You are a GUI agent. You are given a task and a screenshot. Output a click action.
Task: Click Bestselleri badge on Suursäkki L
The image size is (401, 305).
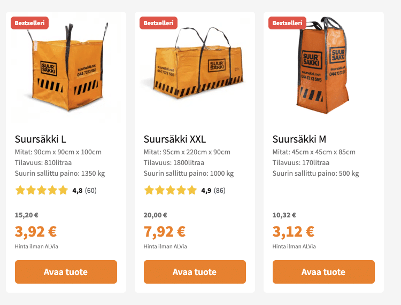click(29, 23)
